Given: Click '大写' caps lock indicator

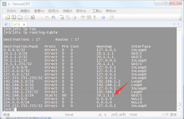Looking at the screenshot, I should (x=165, y=115).
